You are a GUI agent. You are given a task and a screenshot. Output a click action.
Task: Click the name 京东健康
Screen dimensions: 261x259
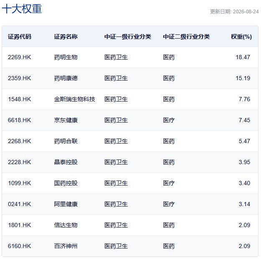click(x=66, y=120)
